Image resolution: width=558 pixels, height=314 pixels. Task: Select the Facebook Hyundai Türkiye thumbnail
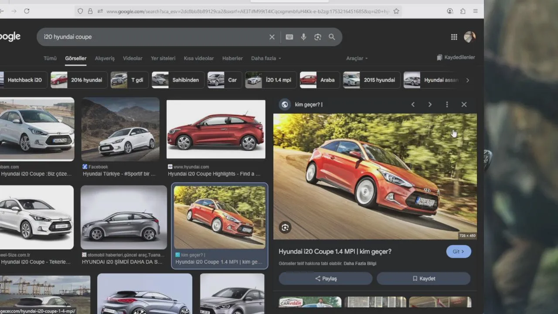120,130
